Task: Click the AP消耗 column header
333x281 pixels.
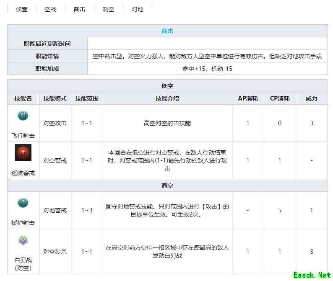Action: (248, 98)
